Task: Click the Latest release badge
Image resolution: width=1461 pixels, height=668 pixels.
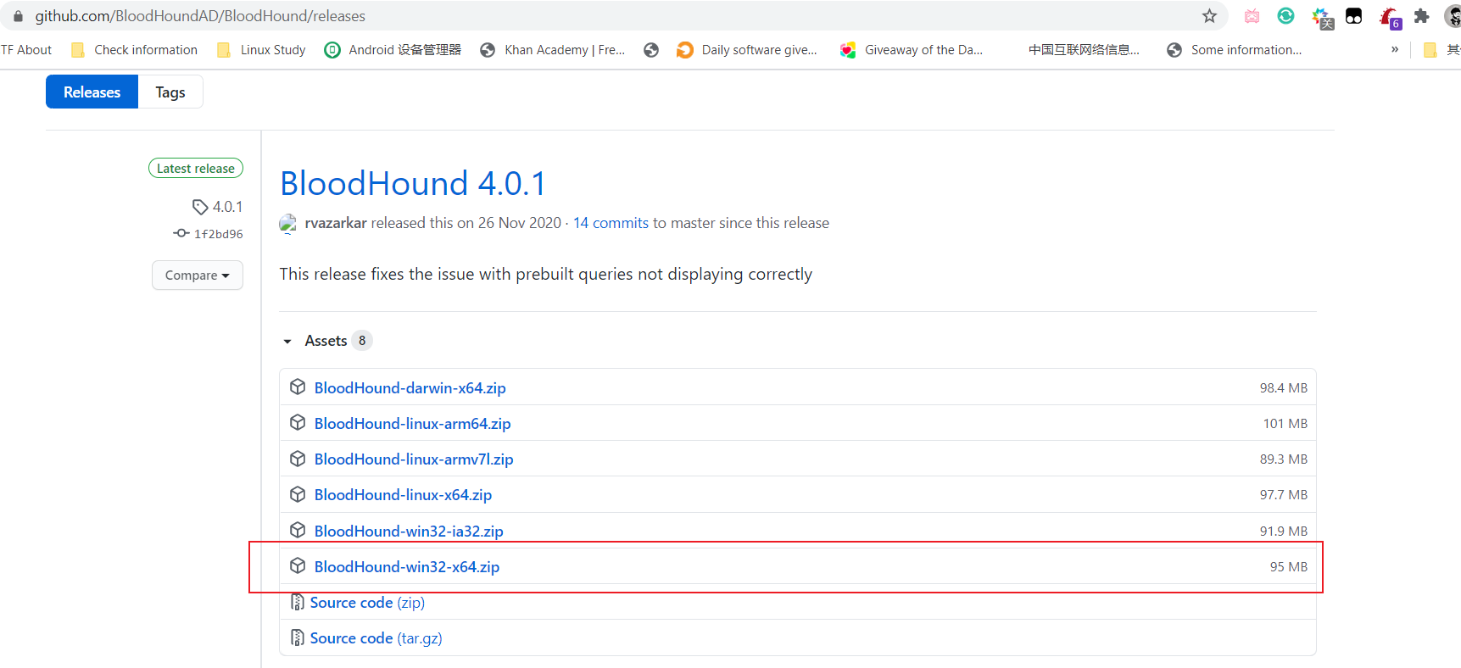Action: tap(196, 169)
